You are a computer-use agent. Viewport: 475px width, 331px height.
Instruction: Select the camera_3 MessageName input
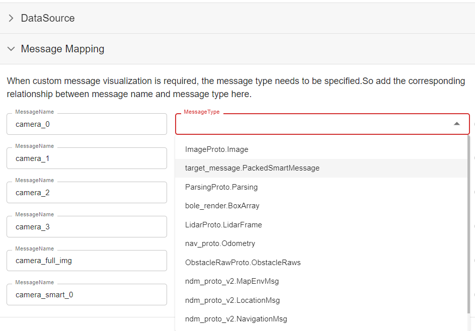point(87,227)
